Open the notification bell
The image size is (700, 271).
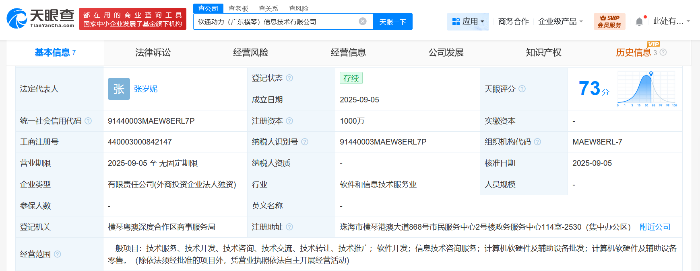639,22
